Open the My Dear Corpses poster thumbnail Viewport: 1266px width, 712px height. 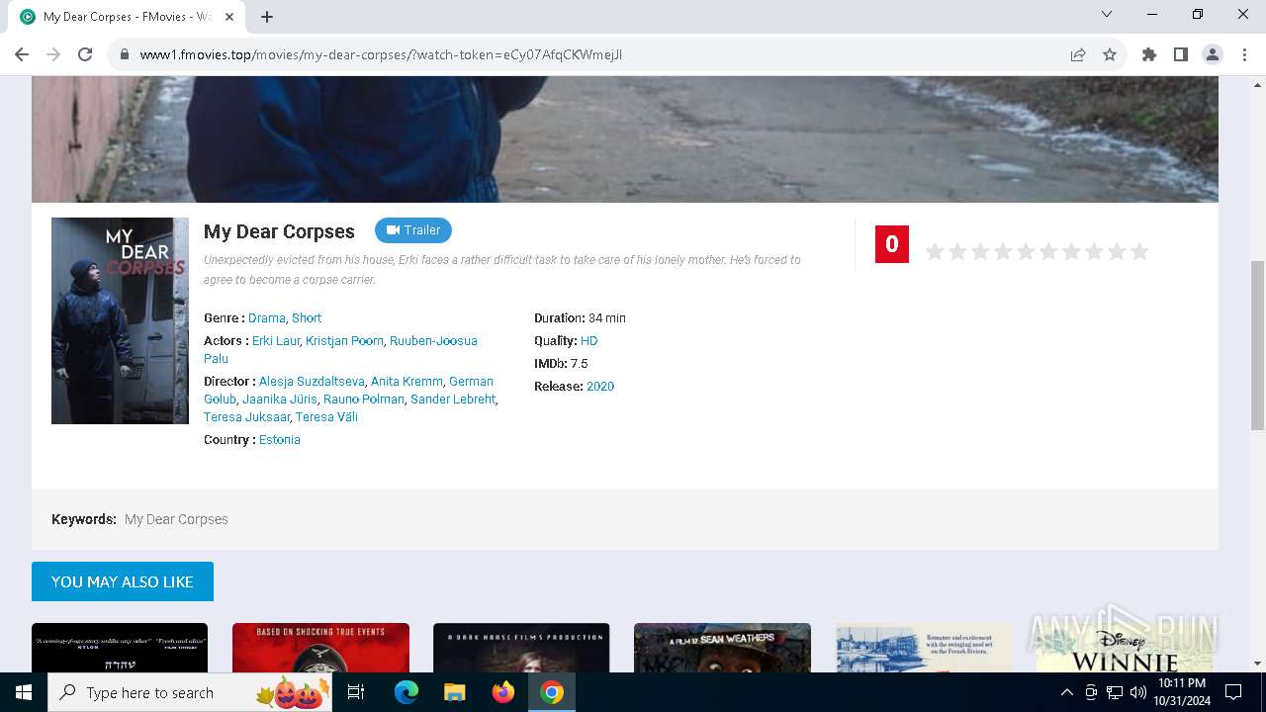point(120,320)
